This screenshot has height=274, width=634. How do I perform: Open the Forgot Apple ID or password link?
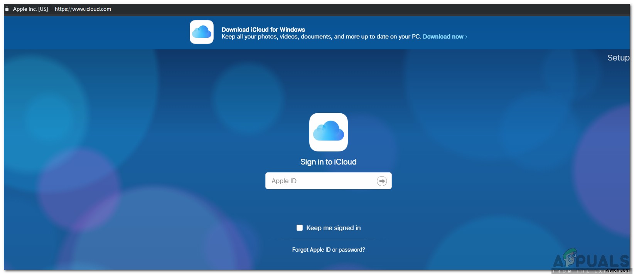pos(329,250)
